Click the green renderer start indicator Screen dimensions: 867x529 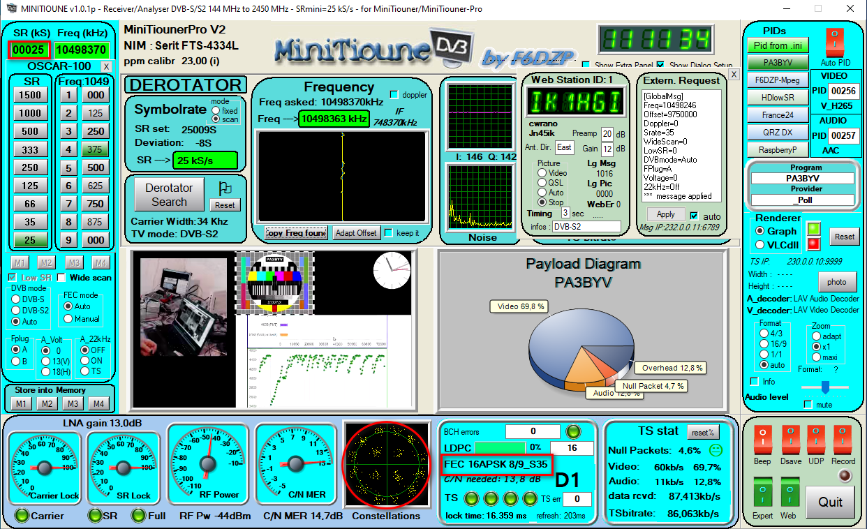(813, 229)
